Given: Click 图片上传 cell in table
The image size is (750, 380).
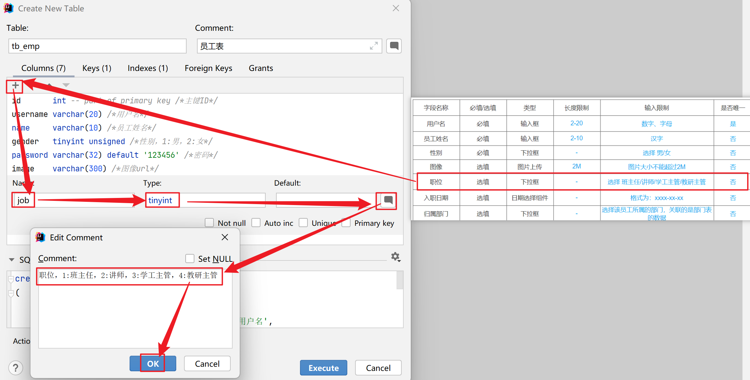Looking at the screenshot, I should click(530, 167).
